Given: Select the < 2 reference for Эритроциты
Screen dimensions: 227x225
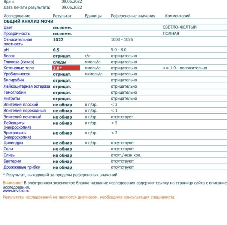Looking at the screenshot, I should point(114,133).
